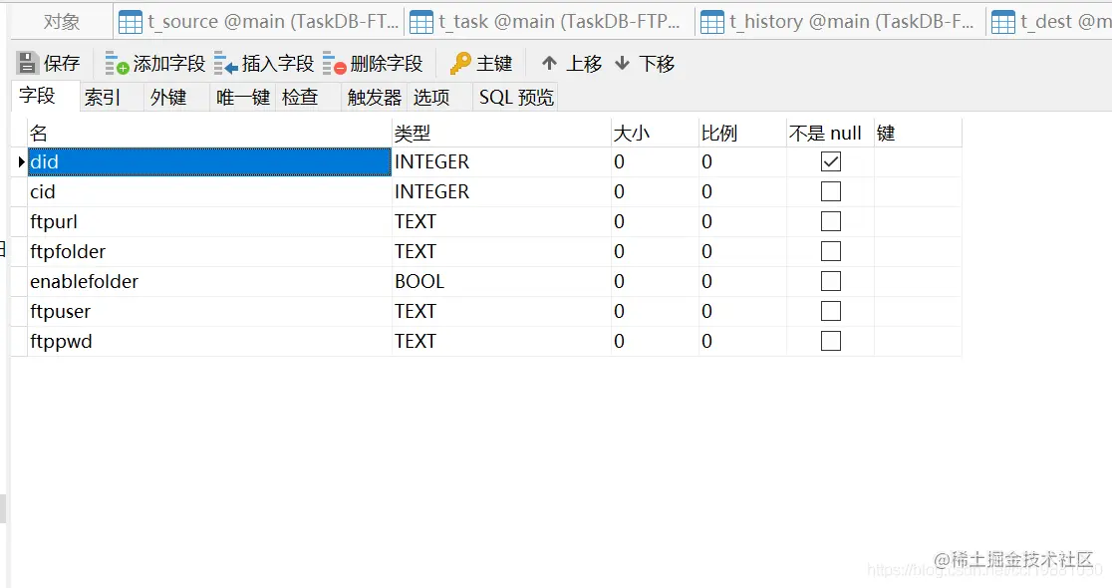Click the 上移 button label

(x=584, y=63)
